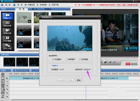The height and width of the screenshot is (101, 140).
Task: Zoom out timeline with minus button
Action: (12, 70)
